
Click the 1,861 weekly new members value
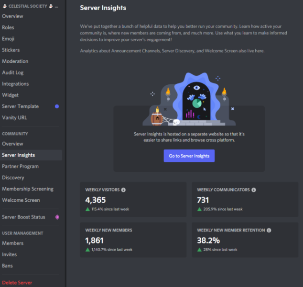pos(94,241)
